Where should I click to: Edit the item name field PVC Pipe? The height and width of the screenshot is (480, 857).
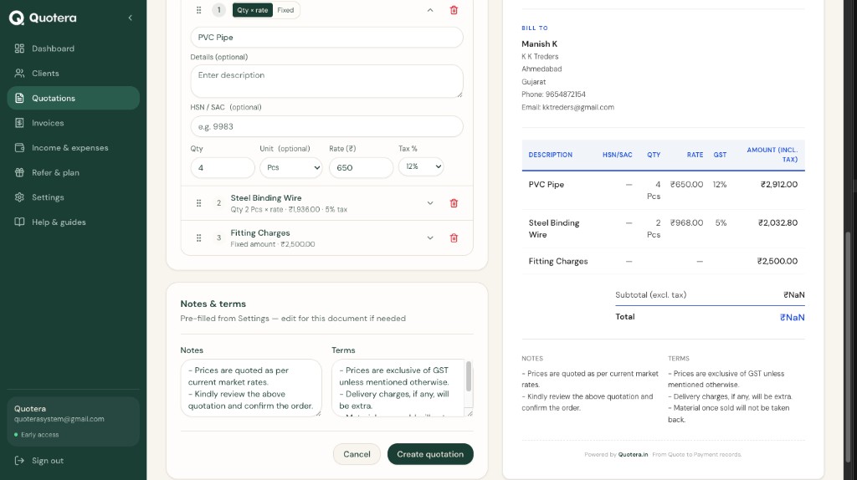327,38
